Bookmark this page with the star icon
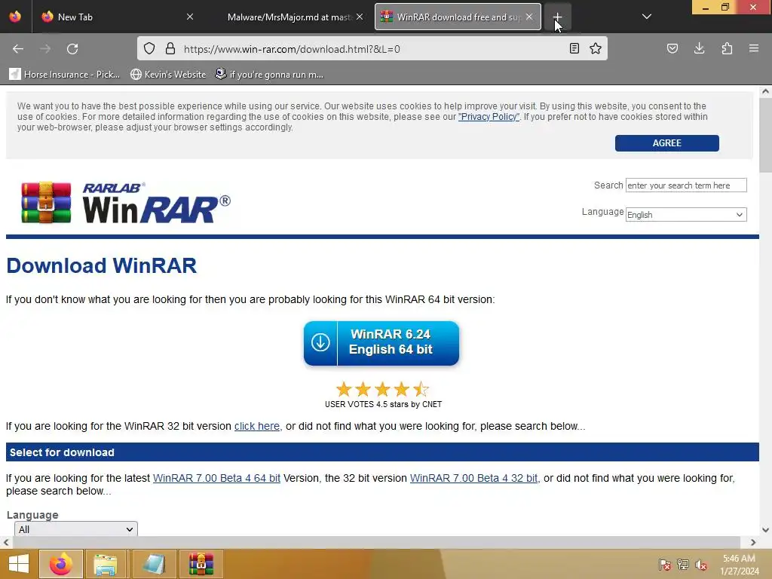This screenshot has height=579, width=772. pyautogui.click(x=596, y=48)
